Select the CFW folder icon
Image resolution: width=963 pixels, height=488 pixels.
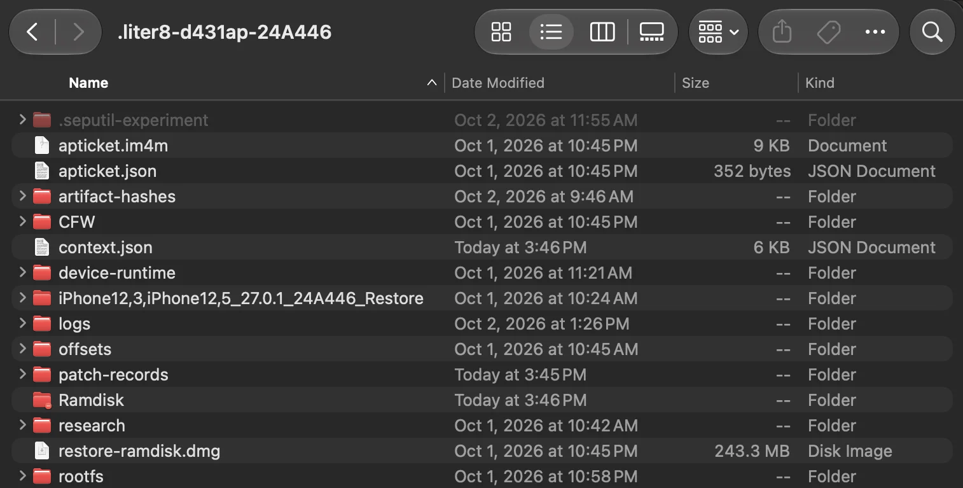pyautogui.click(x=42, y=221)
